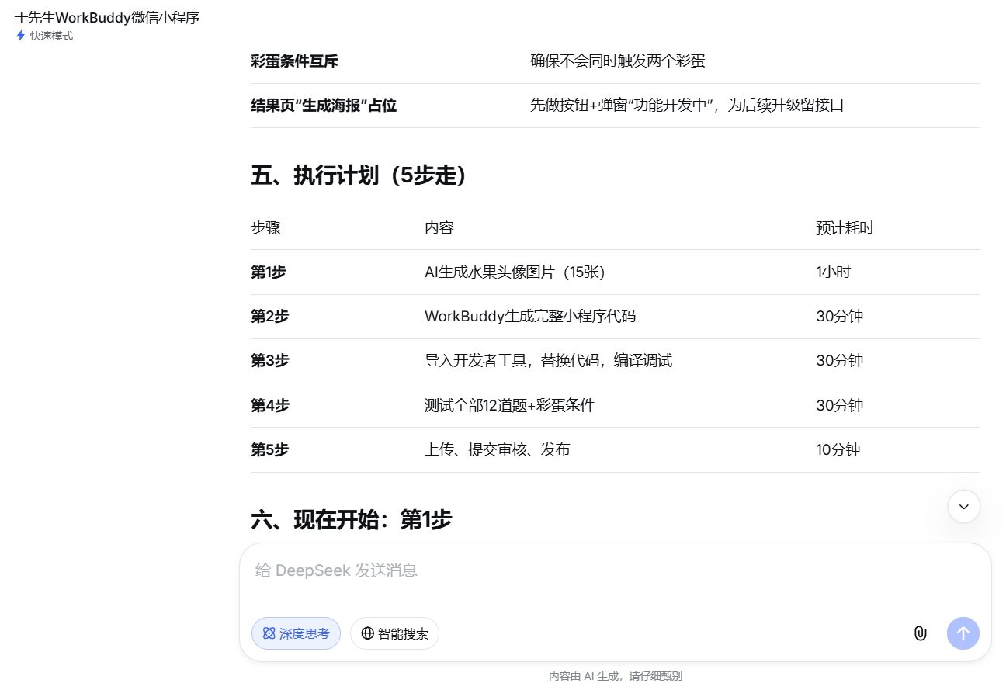The height and width of the screenshot is (683, 1006).
Task: Click the text 先做按钮+弹窗“功能开发中”
Action: [622, 106]
